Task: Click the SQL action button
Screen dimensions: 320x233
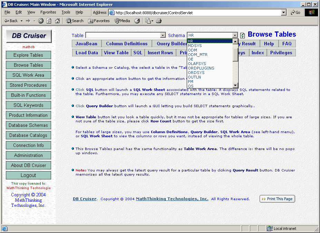Action: coord(138,53)
